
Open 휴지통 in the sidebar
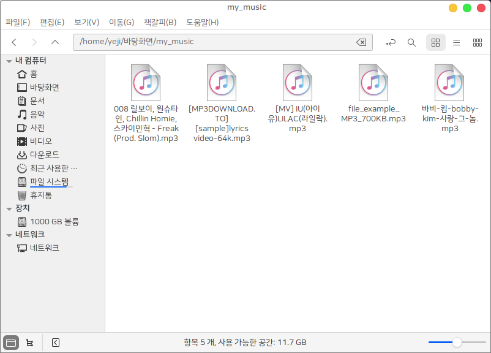(41, 195)
